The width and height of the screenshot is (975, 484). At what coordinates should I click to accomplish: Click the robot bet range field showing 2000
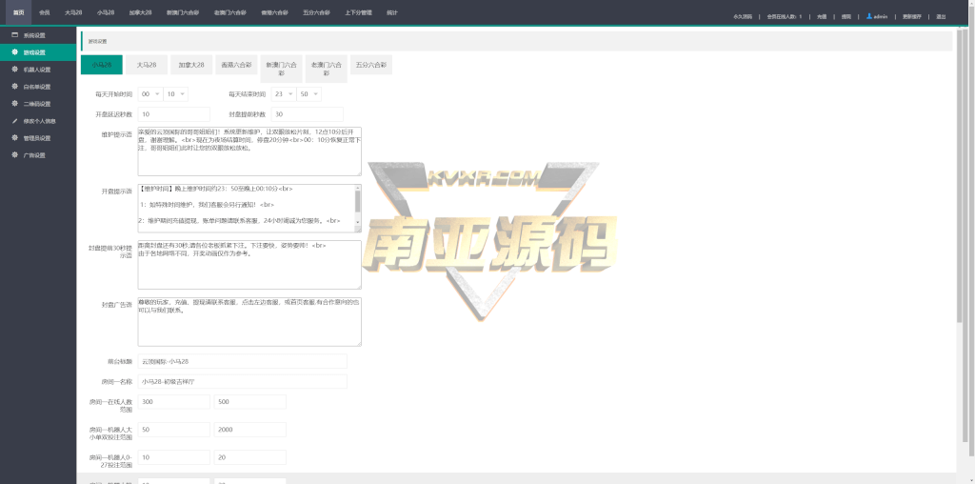pos(250,430)
